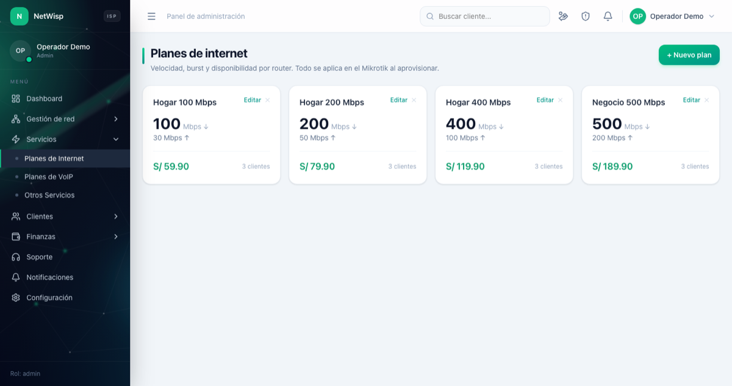Click the 100 Mbps upload value
732x386 pixels.
coord(466,138)
